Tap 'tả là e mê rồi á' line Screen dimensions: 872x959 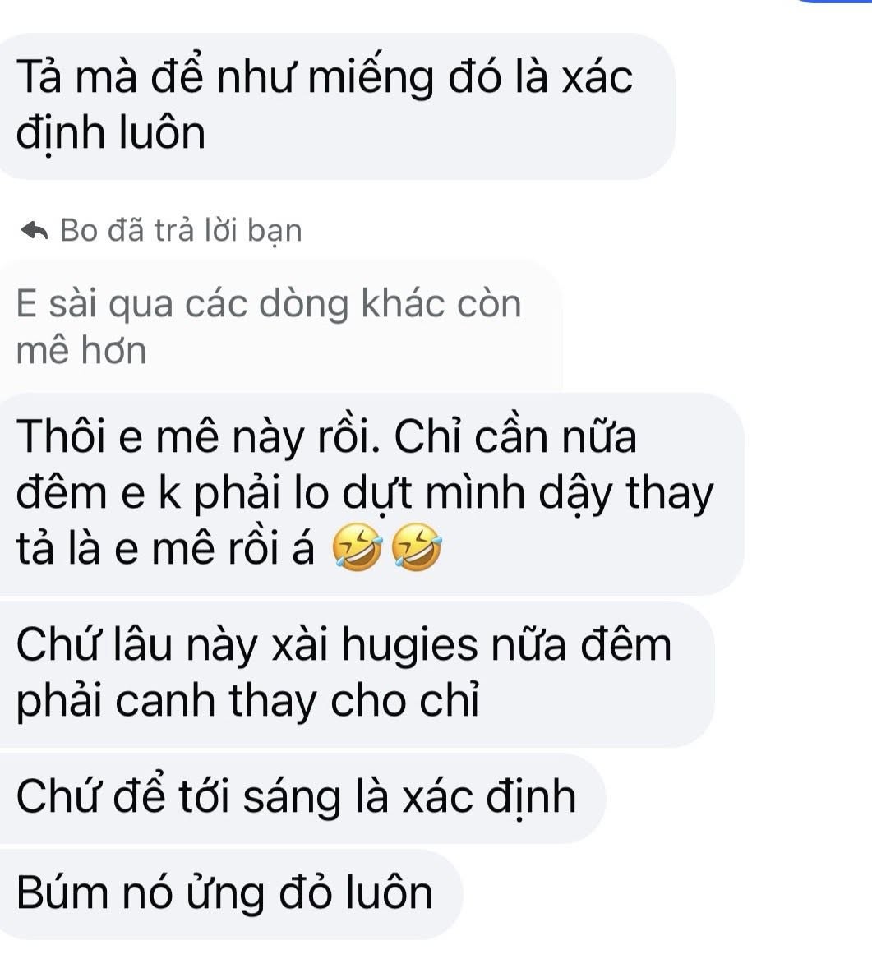pos(165,548)
